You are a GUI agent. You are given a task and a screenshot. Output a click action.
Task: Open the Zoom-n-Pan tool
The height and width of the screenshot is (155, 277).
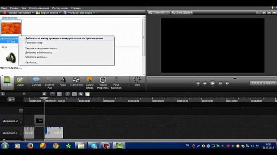49,83
